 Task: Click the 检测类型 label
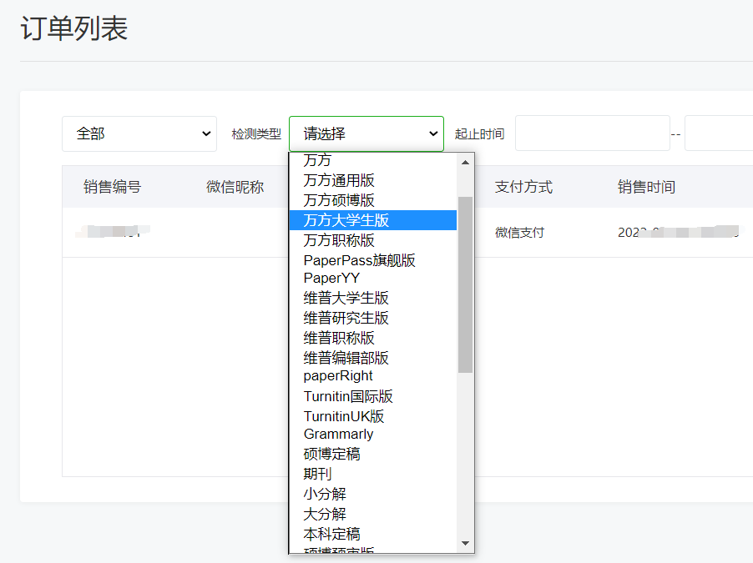pos(256,134)
